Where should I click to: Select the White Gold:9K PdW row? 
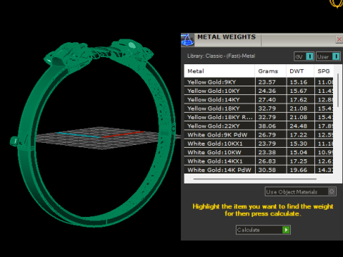(x=259, y=135)
